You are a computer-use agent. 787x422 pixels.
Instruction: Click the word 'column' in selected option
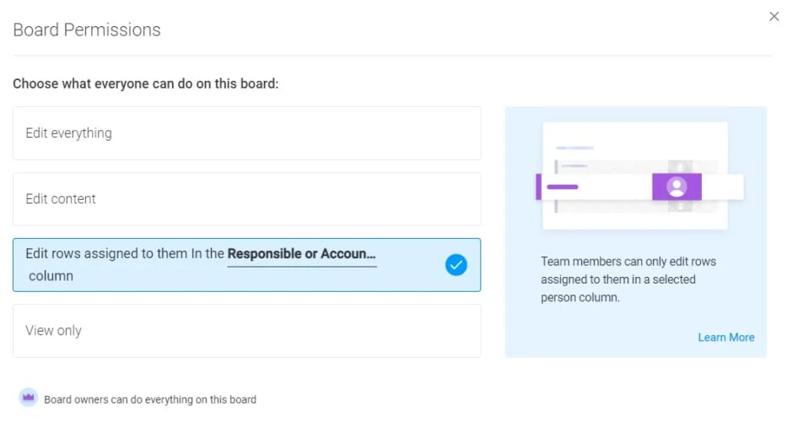(x=51, y=276)
